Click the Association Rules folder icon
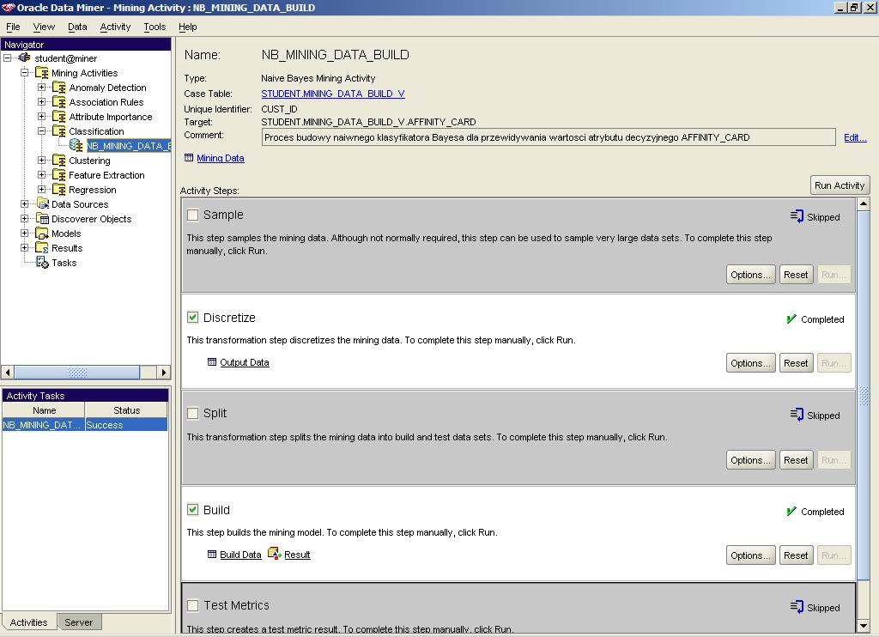 point(59,101)
